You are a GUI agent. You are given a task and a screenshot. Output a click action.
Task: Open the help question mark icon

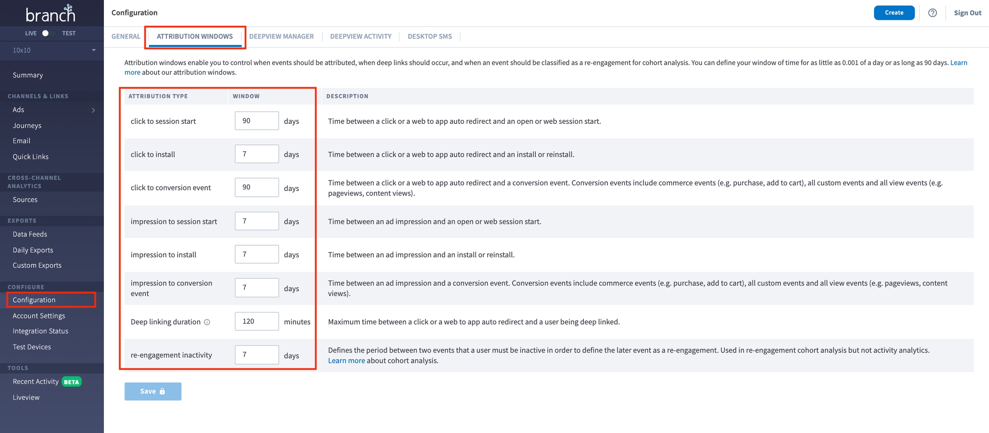coord(932,13)
